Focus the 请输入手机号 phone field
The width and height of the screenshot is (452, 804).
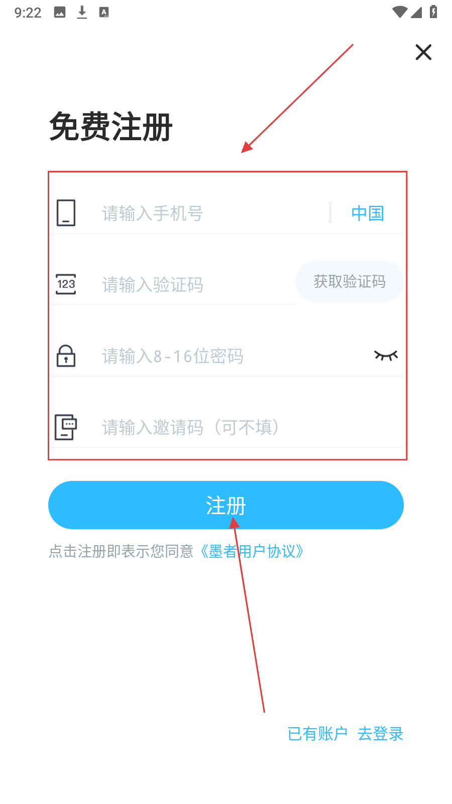(x=211, y=214)
